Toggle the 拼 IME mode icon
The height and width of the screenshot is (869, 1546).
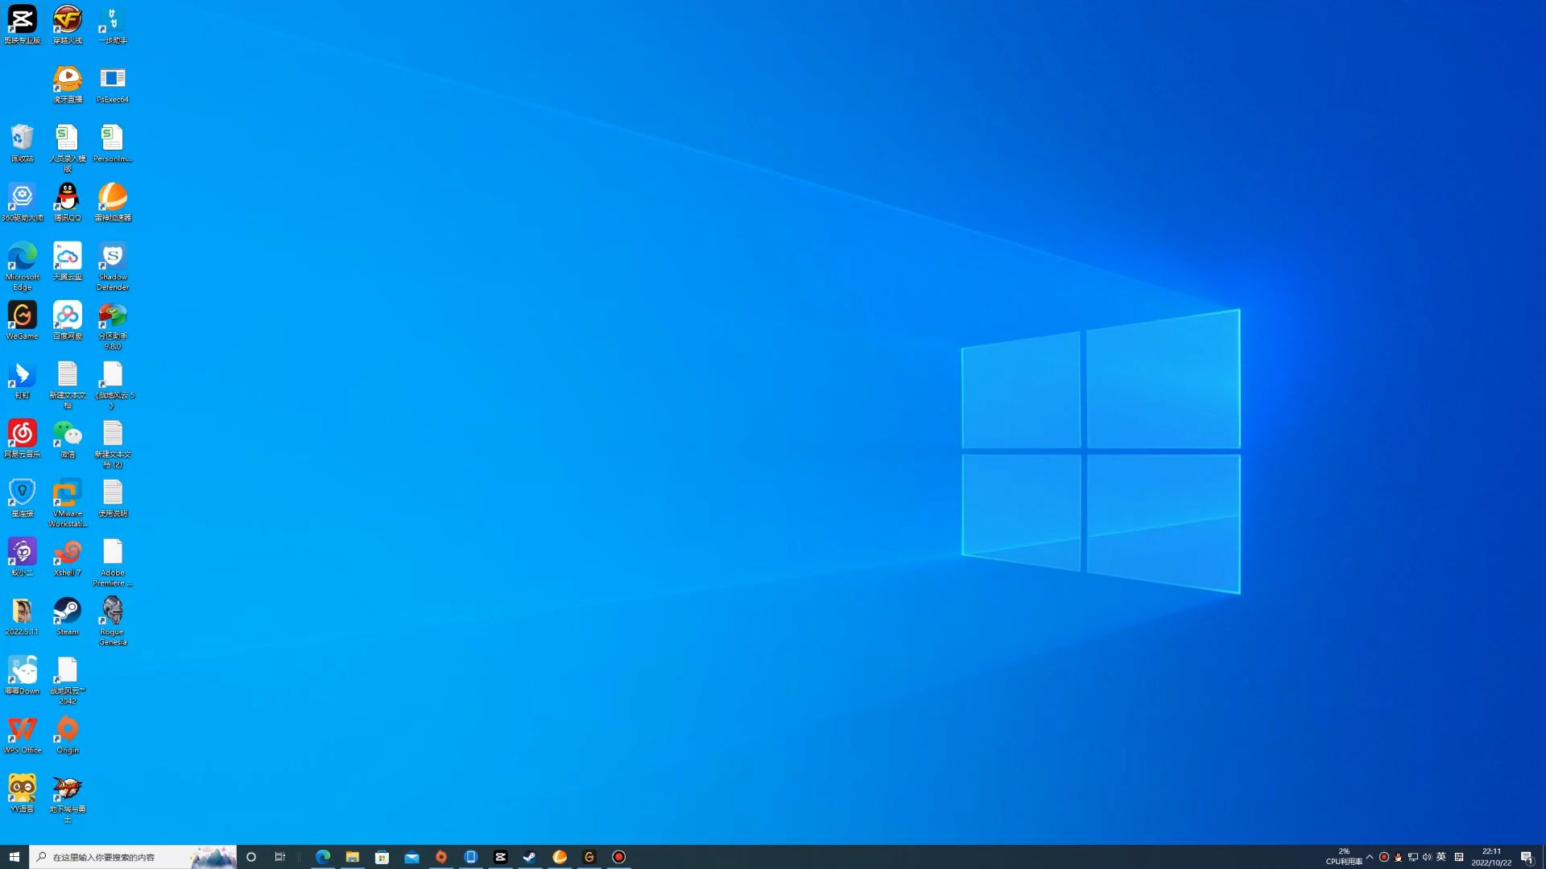(1459, 857)
